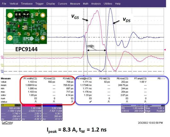170x137 pixels.
Task: Click the DC50 coupling badge on C1
Action: [17, 105]
